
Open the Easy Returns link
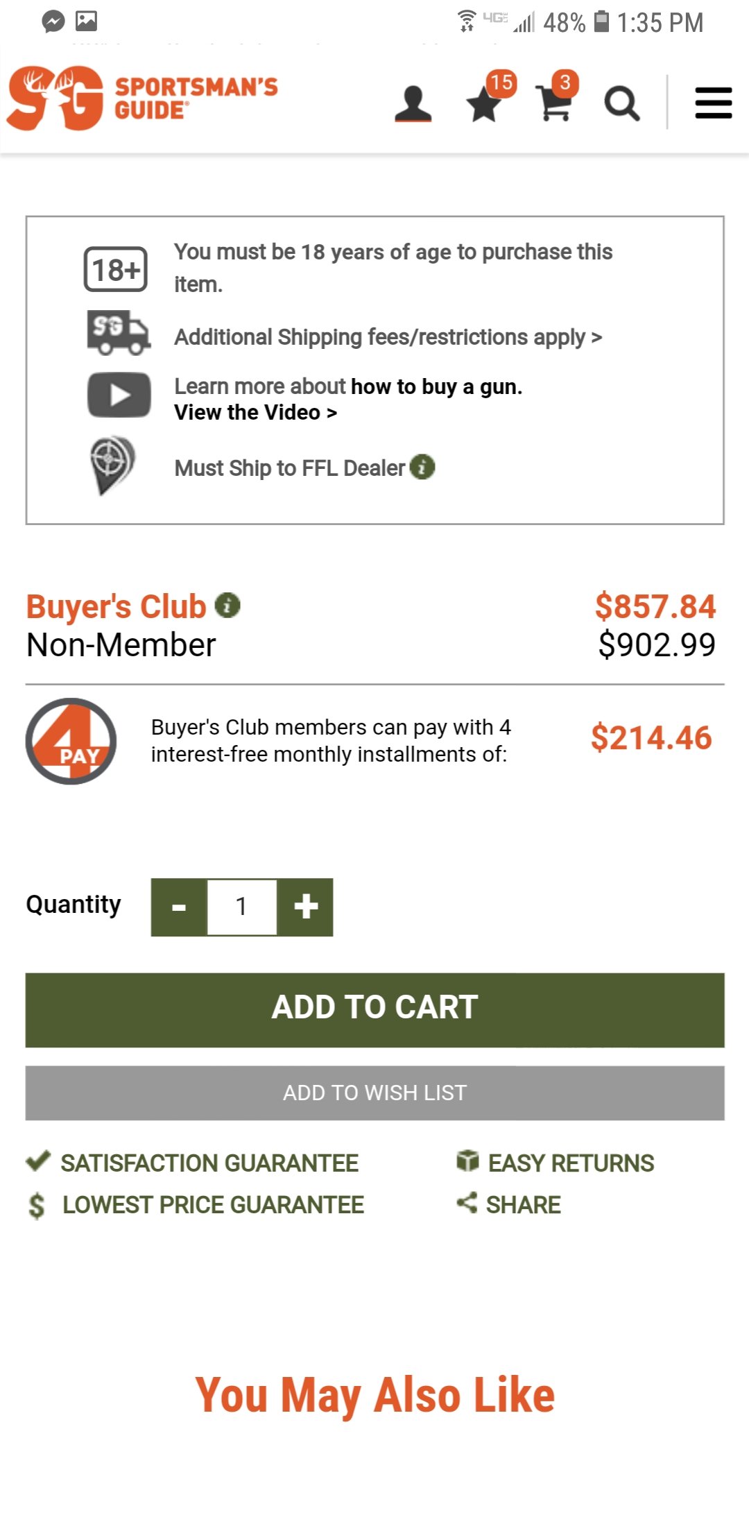pyautogui.click(x=570, y=1163)
